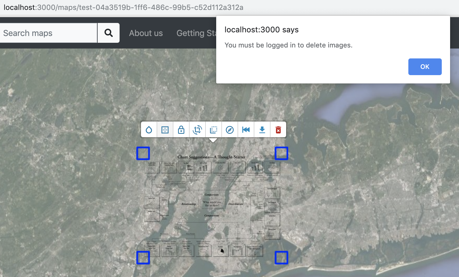Click the browser address bar URL
The width and height of the screenshot is (459, 277).
[x=123, y=7]
